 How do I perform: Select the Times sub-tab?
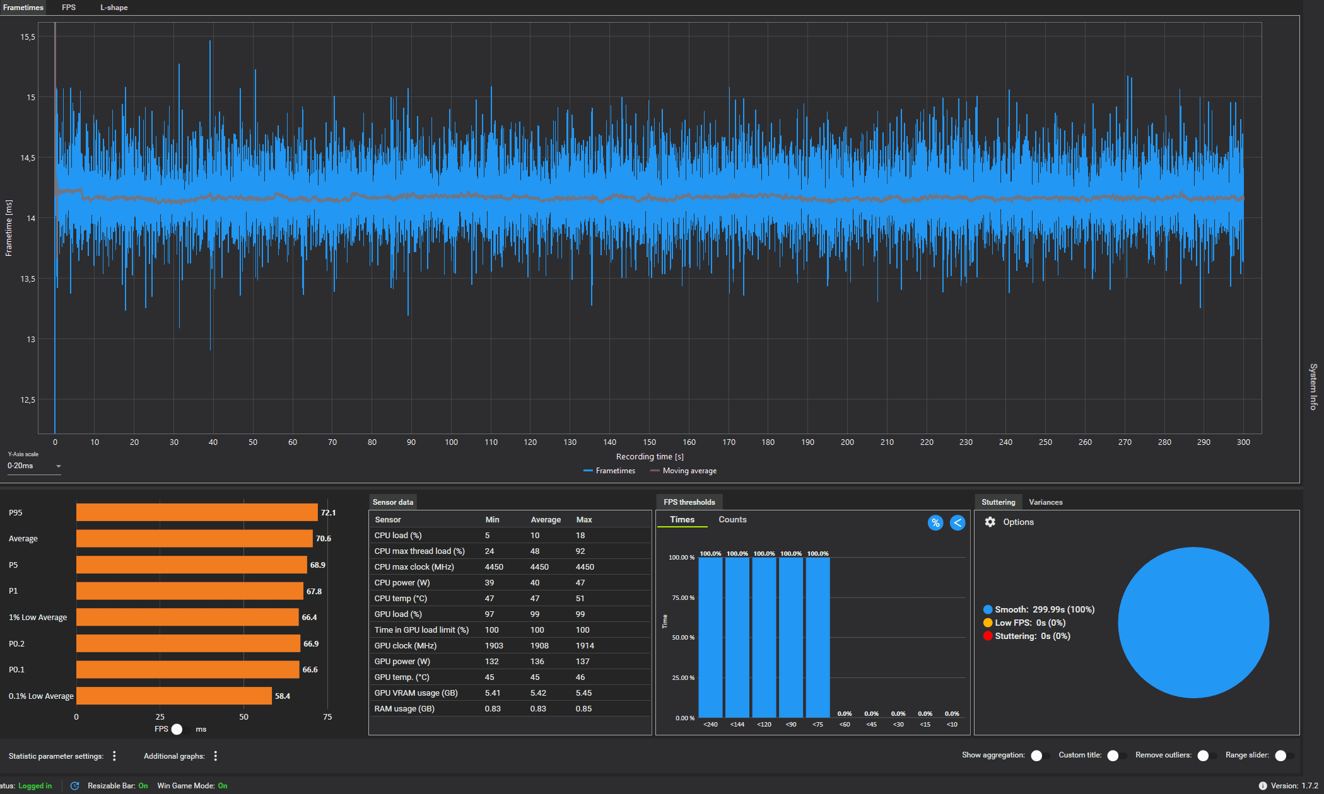682,520
